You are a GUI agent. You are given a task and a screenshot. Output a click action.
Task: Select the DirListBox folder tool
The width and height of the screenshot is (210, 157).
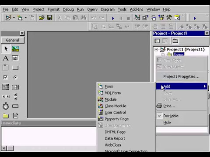[6, 116]
